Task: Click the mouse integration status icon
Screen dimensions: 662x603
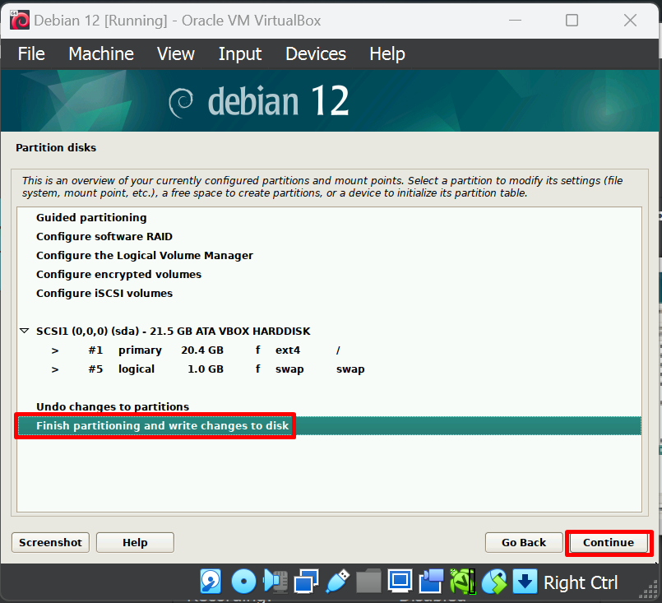Action: point(494,582)
